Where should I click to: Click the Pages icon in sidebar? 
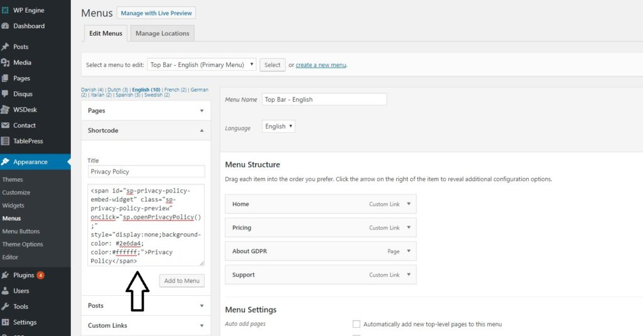point(5,78)
